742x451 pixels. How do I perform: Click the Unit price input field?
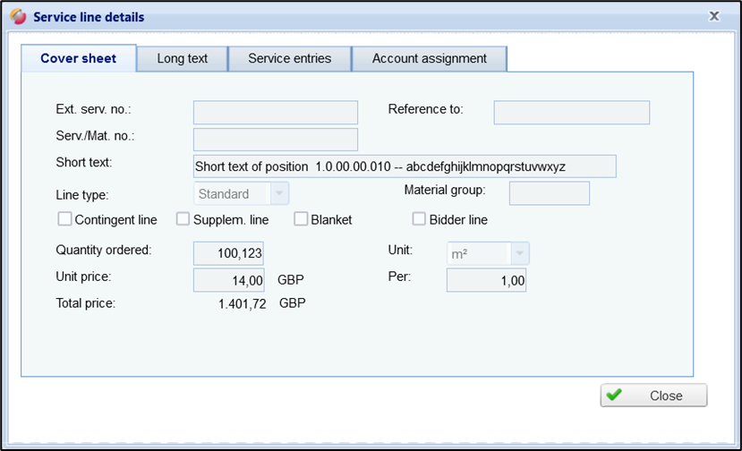pos(229,280)
